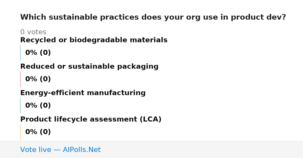This screenshot has width=303, height=158.
Task: Click the poll question about sustainable practices
Action: pyautogui.click(x=153, y=17)
